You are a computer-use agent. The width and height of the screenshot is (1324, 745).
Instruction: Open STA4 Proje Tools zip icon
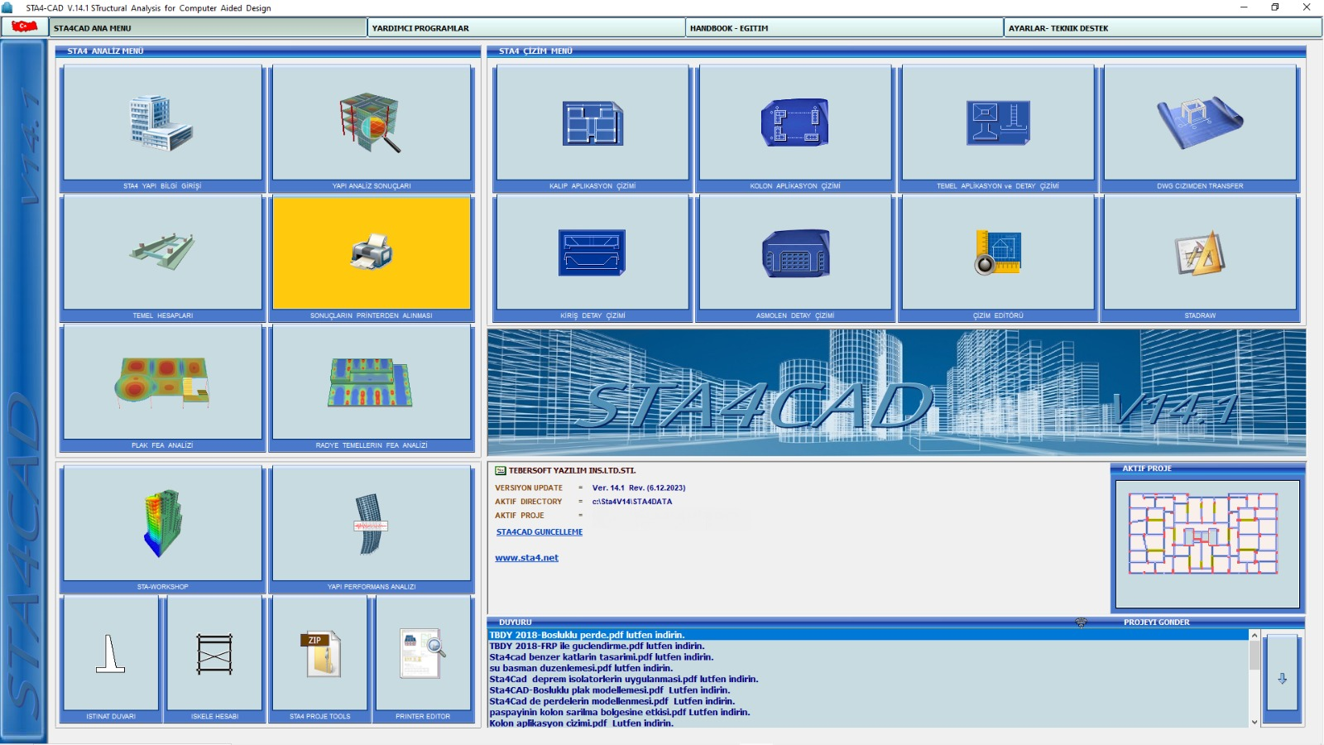[x=319, y=654]
